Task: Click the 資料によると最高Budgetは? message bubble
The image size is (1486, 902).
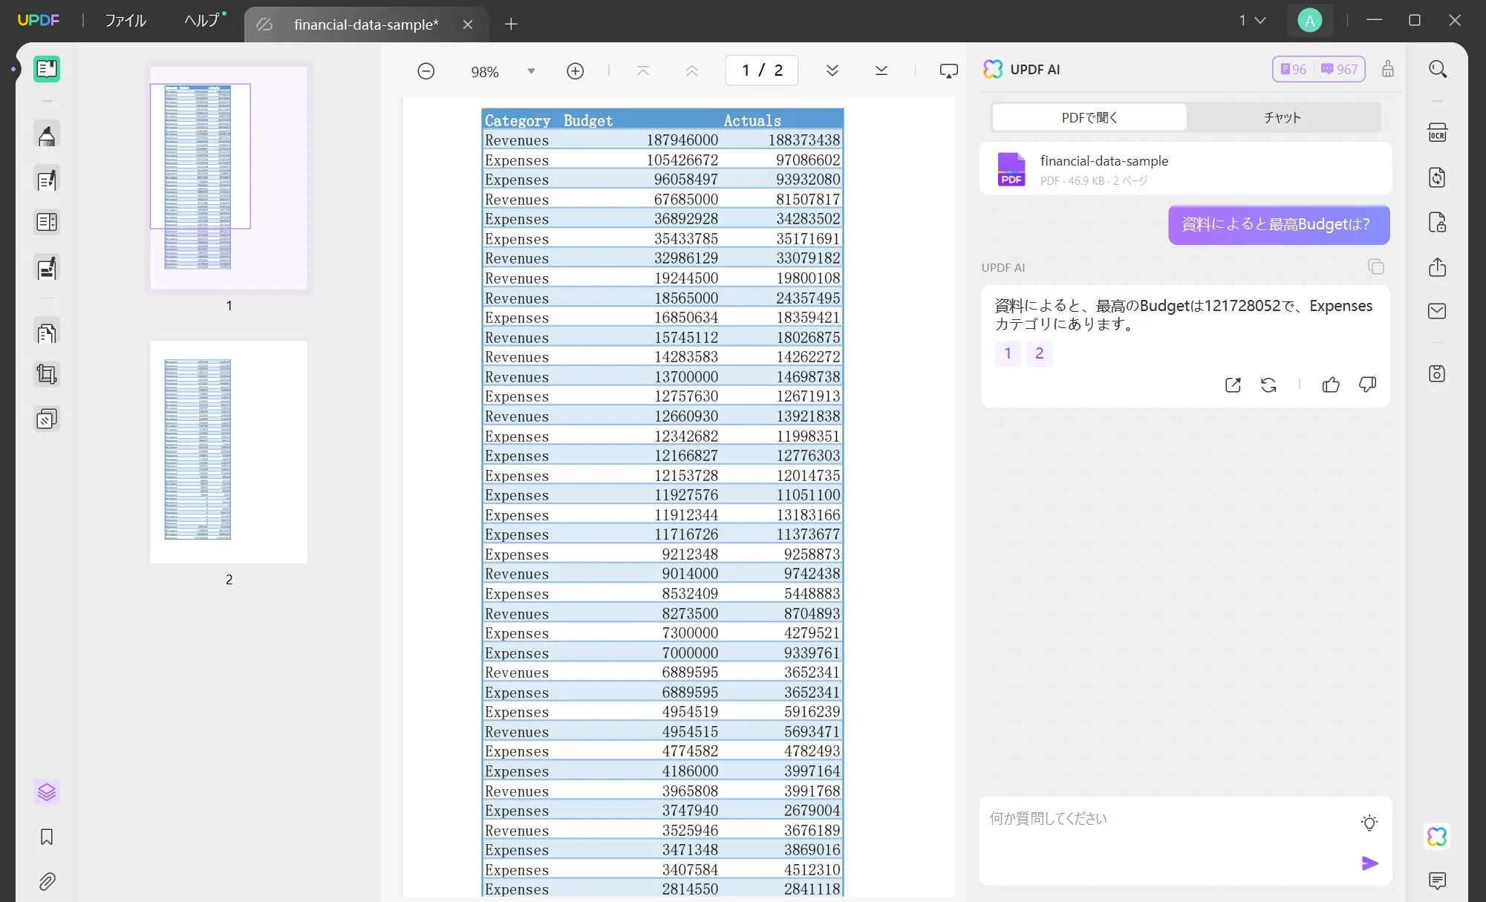Action: [1279, 225]
